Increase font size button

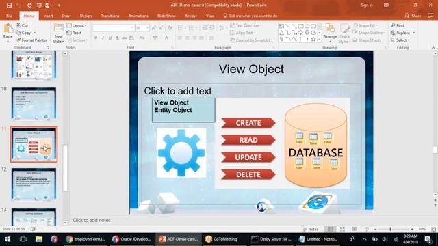tap(153, 28)
